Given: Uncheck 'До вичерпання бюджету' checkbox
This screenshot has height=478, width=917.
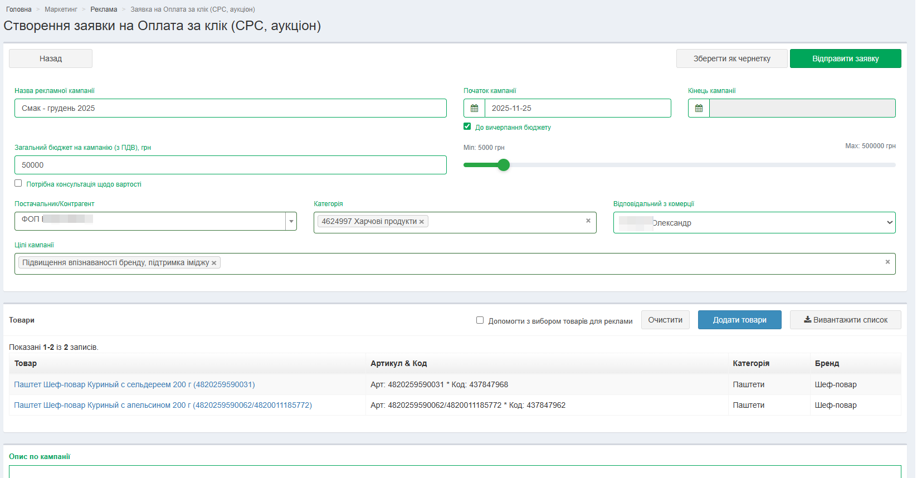Looking at the screenshot, I should click(x=467, y=126).
